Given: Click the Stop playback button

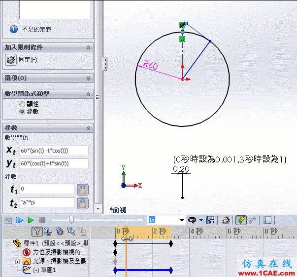Looking at the screenshot, I should pos(42,220).
